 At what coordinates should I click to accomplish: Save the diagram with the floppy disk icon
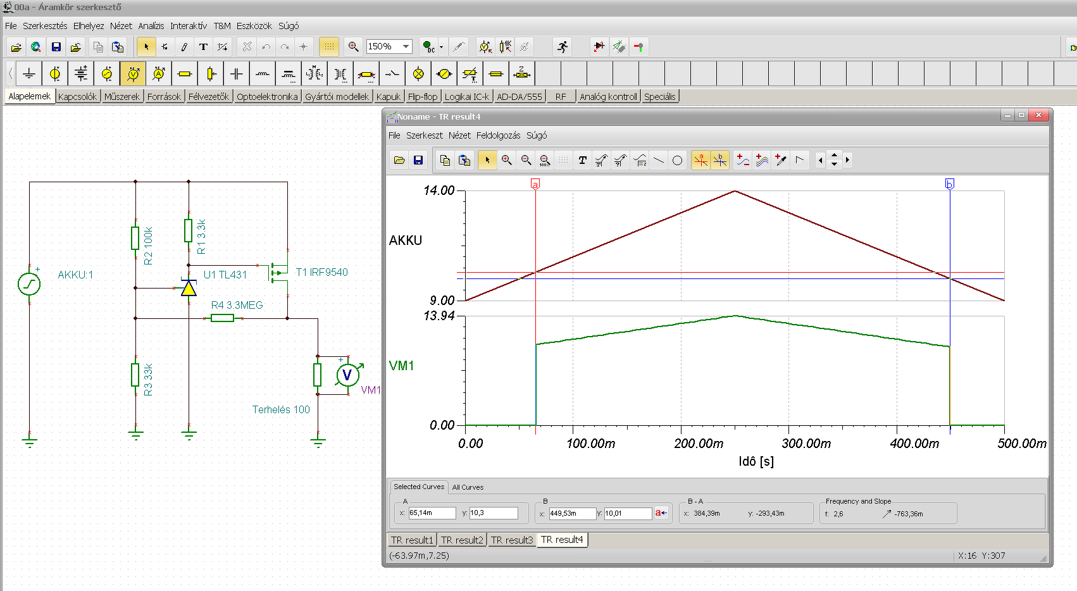click(x=418, y=160)
